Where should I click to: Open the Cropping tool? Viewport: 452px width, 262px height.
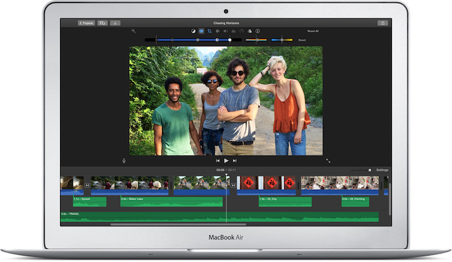pos(210,31)
